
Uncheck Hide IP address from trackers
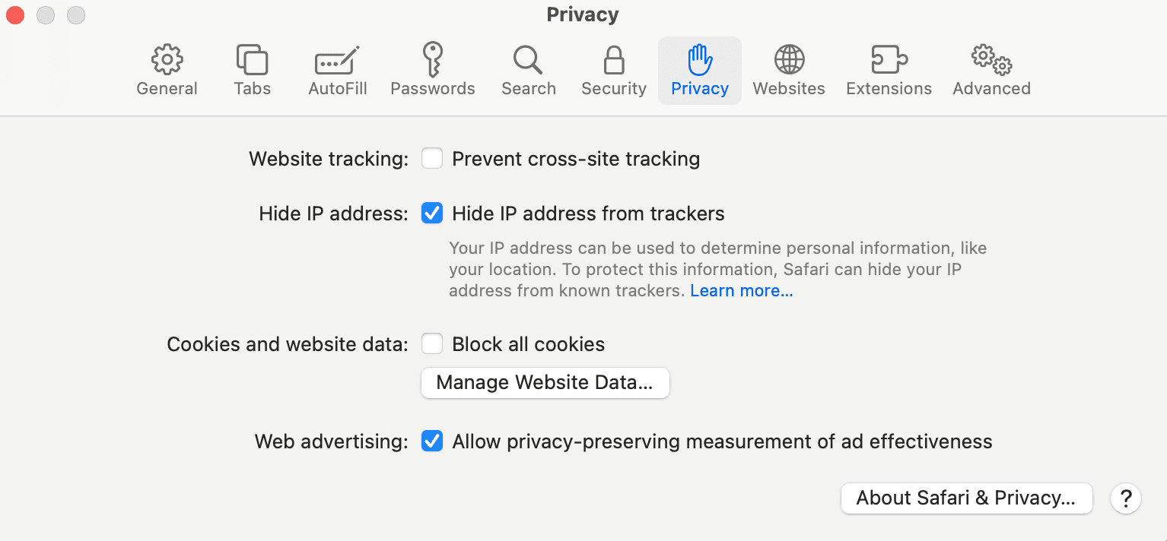click(432, 214)
